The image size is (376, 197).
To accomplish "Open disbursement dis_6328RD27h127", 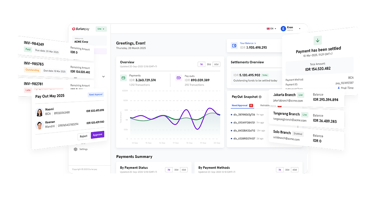I will [x=244, y=138].
